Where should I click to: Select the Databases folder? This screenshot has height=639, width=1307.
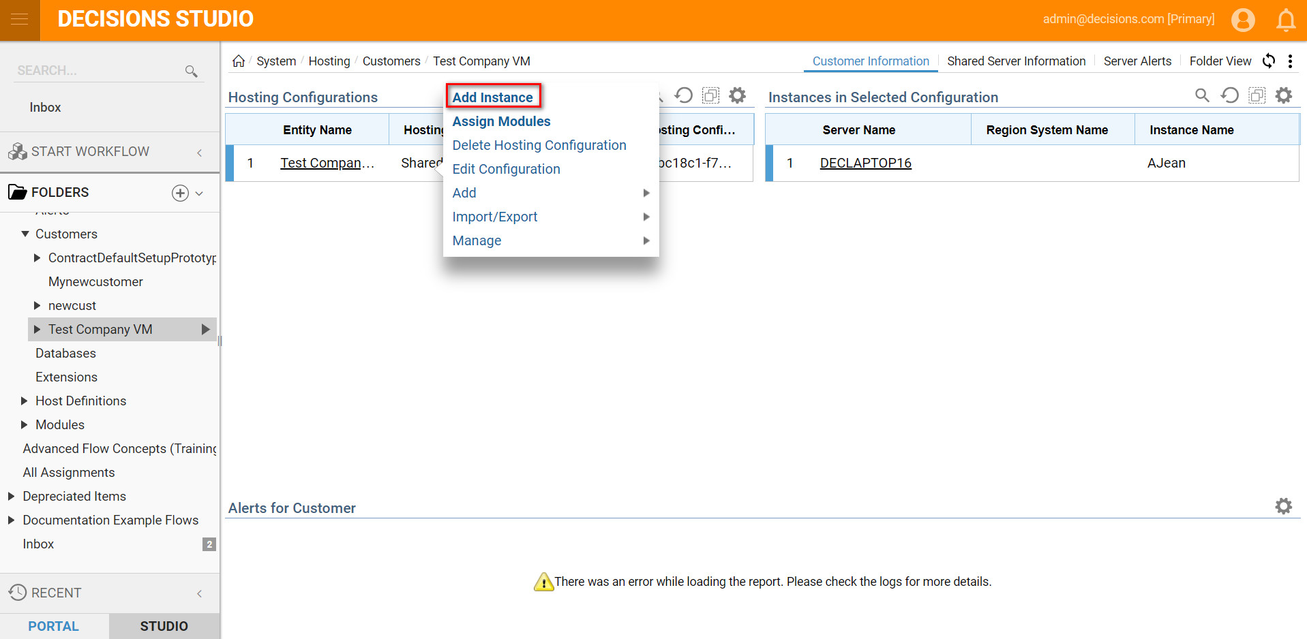pyautogui.click(x=65, y=353)
